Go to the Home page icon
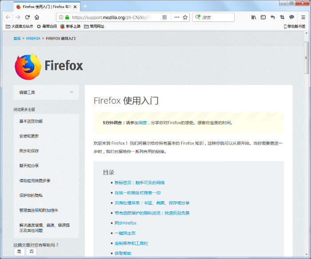 [37, 17]
